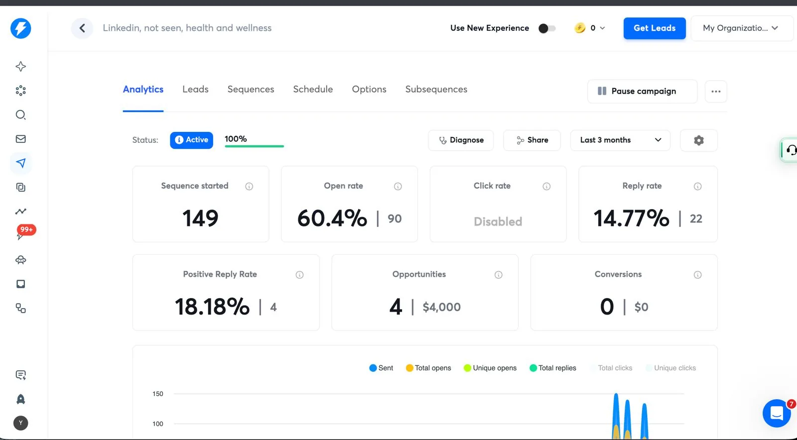Toggle the Use New Experience switch

(546, 28)
